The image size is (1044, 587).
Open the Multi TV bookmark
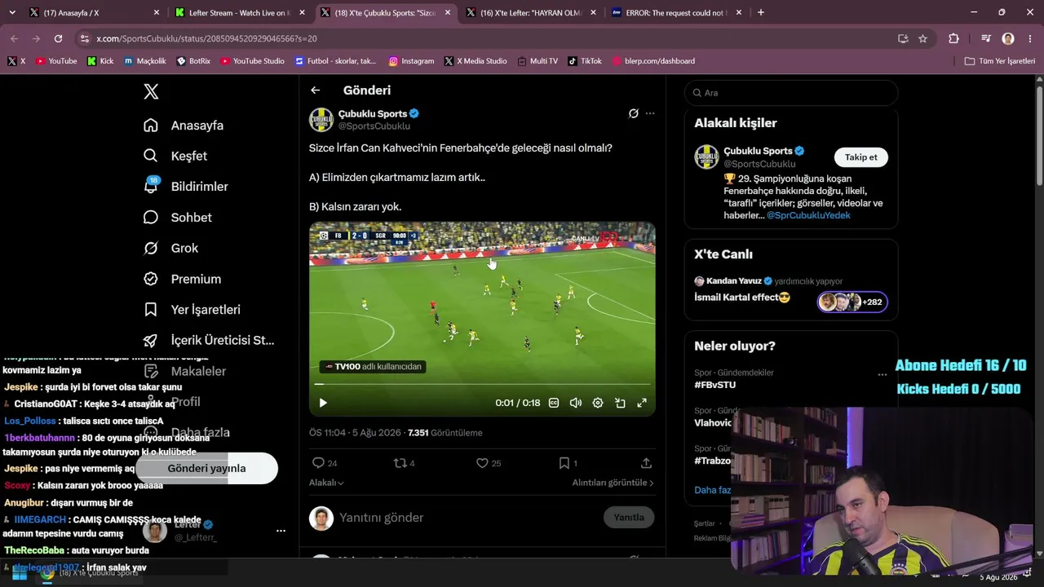pos(537,61)
